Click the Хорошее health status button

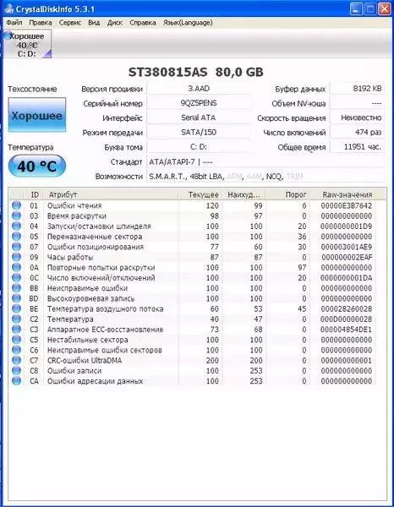(37, 115)
